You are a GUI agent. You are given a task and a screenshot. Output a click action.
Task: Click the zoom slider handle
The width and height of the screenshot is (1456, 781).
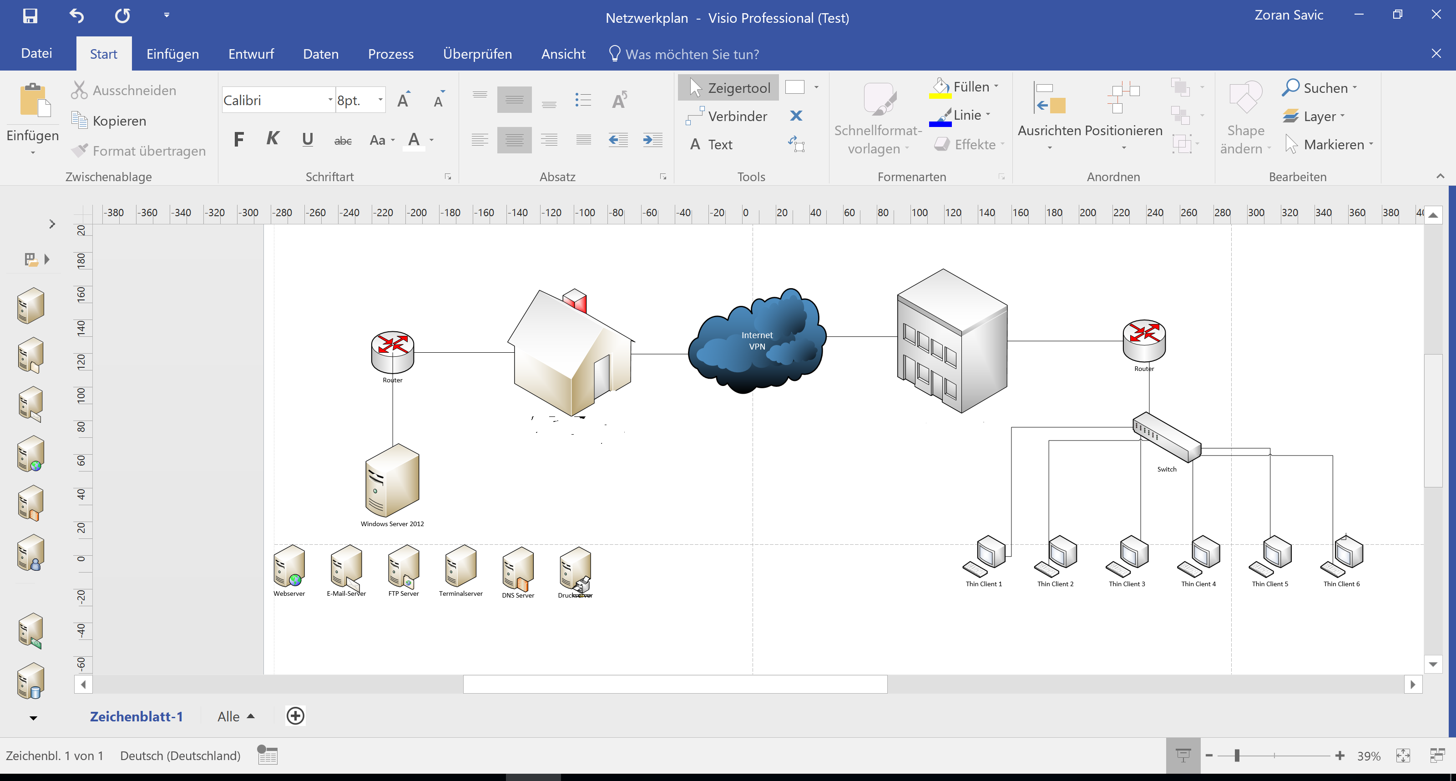1237,756
